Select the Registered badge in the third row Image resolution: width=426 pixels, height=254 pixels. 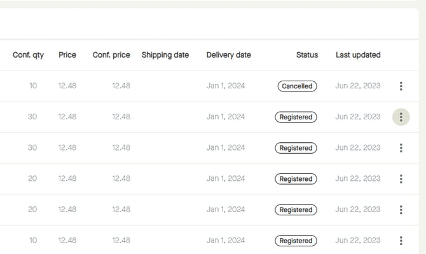(296, 148)
